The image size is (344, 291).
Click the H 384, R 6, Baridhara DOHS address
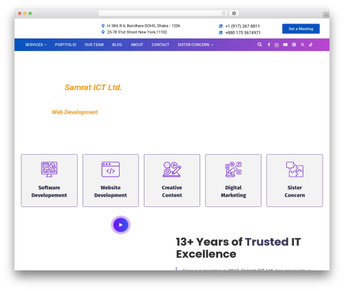(x=144, y=25)
